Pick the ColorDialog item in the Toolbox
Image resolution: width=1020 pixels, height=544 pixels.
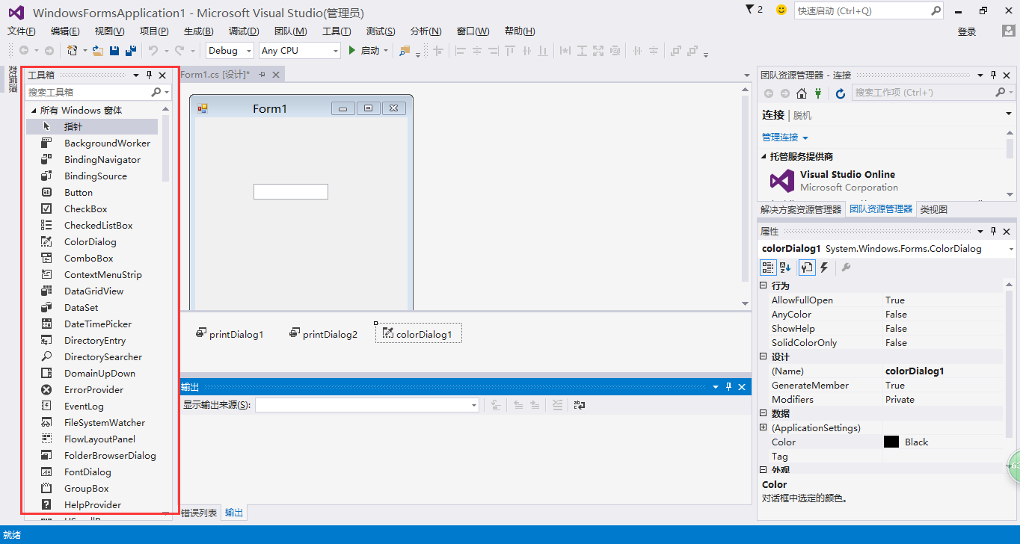[x=92, y=241]
